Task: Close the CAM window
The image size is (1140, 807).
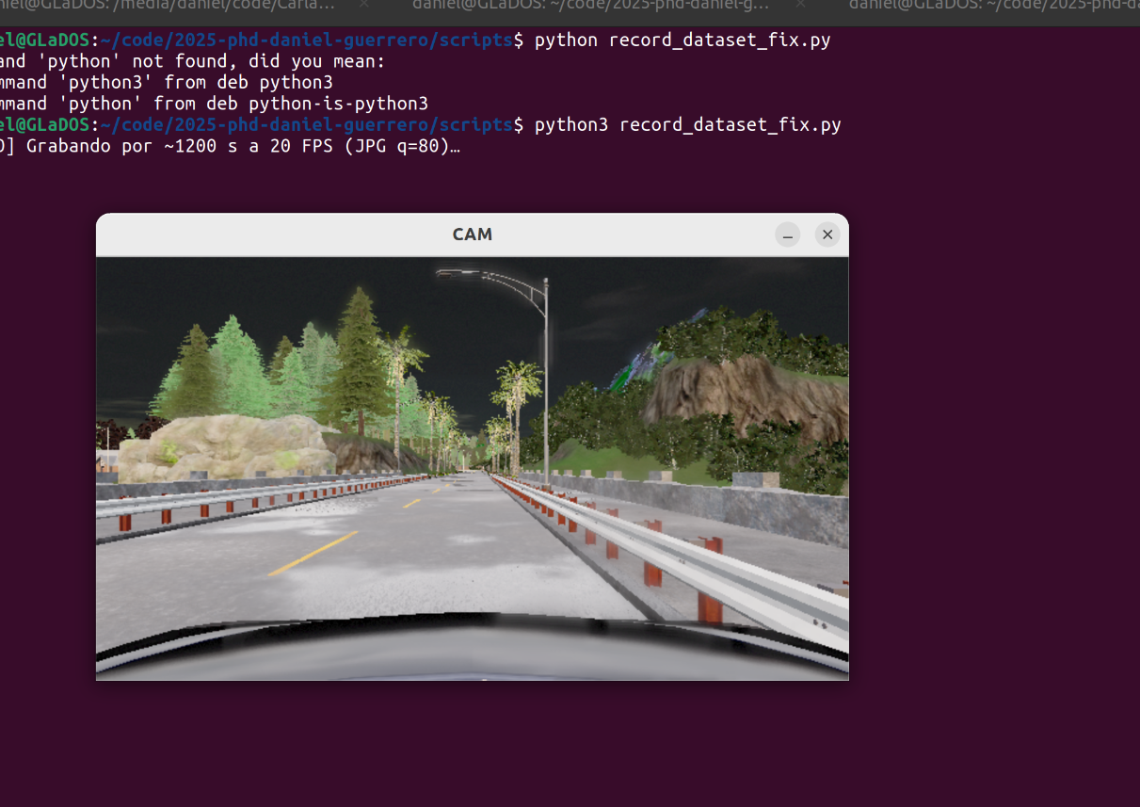Action: point(827,235)
